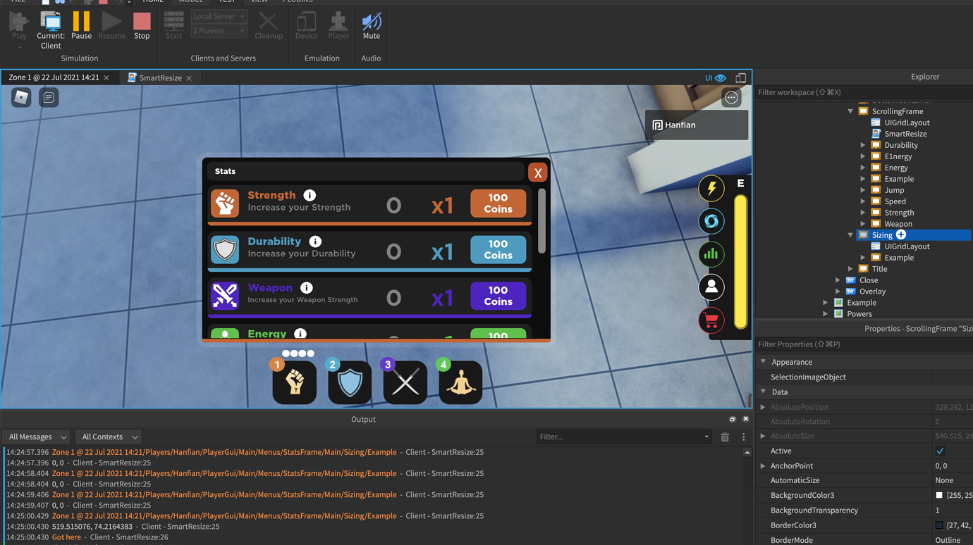Open the Local Server dropdown
Image resolution: width=973 pixels, height=545 pixels.
coord(219,15)
